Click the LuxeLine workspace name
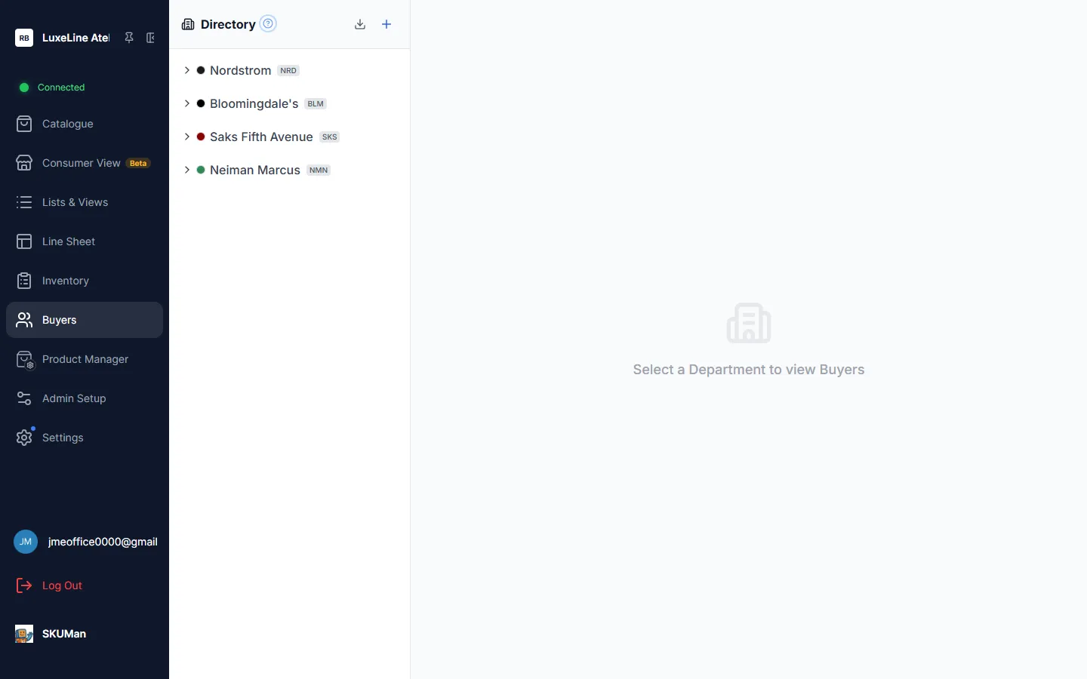Screen dimensions: 1087x679 tap(75, 38)
